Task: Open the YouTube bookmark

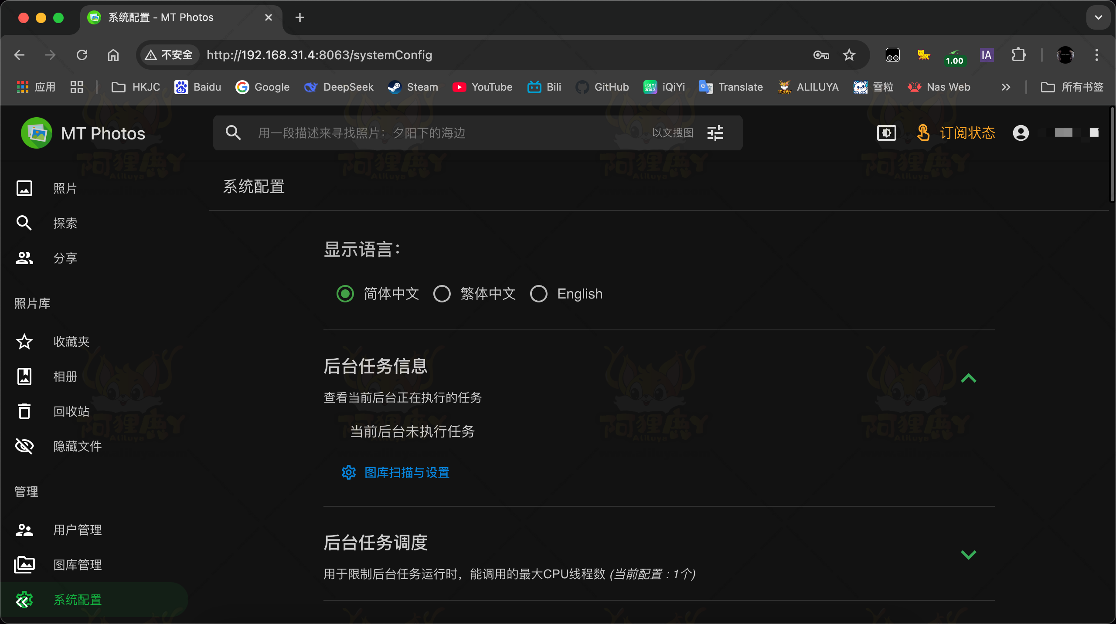Action: [x=482, y=87]
